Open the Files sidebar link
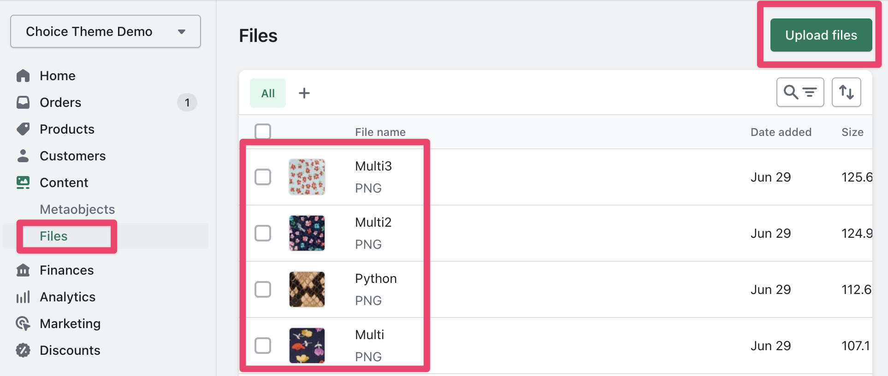 [x=53, y=236]
